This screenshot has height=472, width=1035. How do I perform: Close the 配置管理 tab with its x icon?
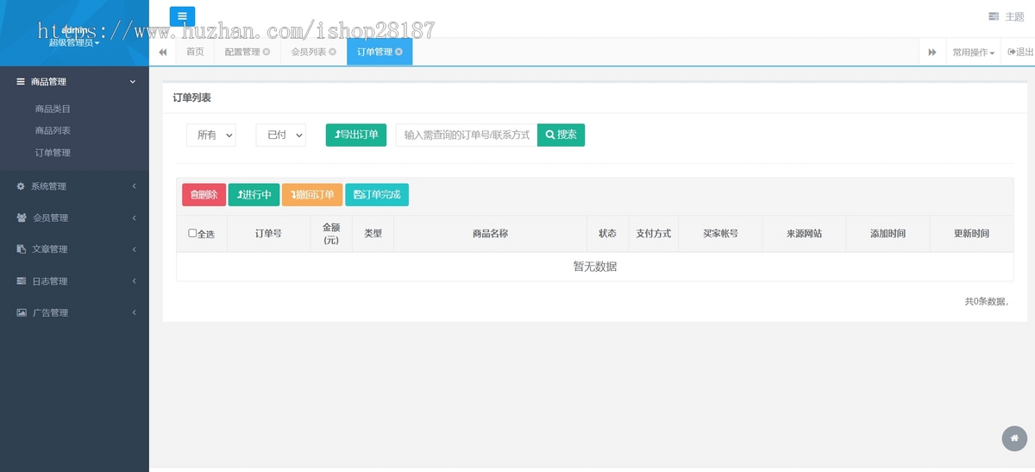267,52
